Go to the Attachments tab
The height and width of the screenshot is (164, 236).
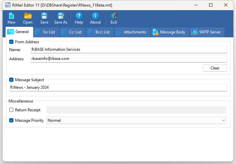pos(132,32)
